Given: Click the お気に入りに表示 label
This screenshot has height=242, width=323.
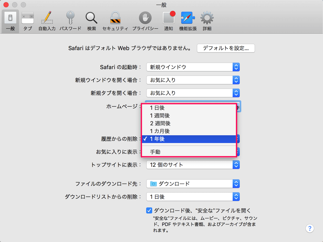Looking at the screenshot, I should tap(118, 152).
